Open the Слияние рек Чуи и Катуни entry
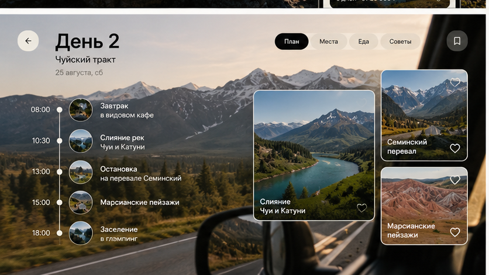489x275 pixels. 122,142
